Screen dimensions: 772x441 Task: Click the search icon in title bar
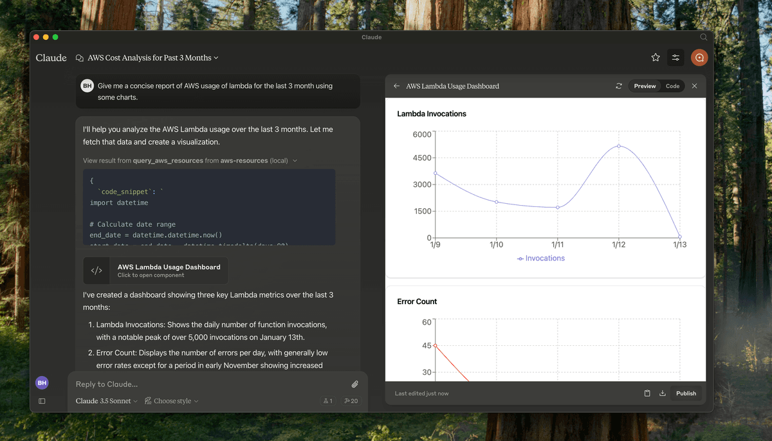703,37
